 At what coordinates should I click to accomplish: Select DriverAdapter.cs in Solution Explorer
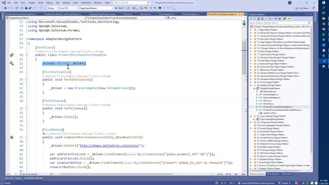tap(271, 95)
